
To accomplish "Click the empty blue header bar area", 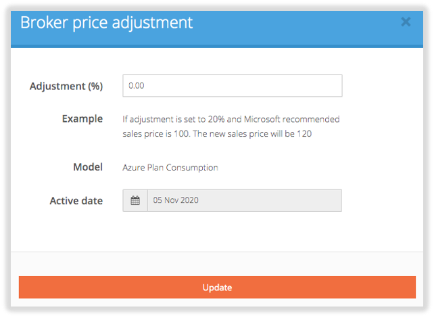I will pos(297,22).
